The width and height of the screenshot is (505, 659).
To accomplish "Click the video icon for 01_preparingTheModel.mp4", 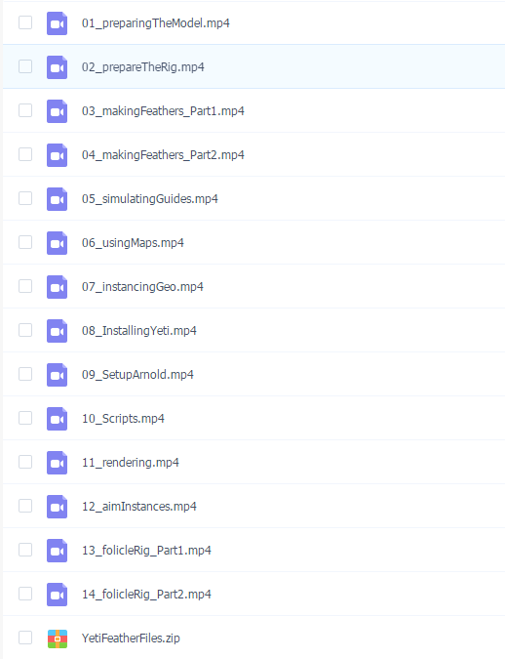I will pyautogui.click(x=57, y=23).
